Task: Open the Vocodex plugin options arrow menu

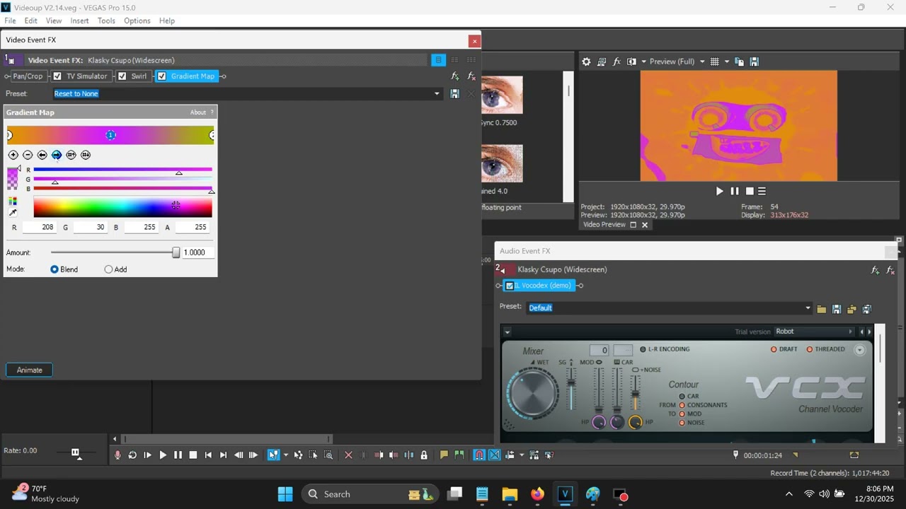Action: coord(508,332)
